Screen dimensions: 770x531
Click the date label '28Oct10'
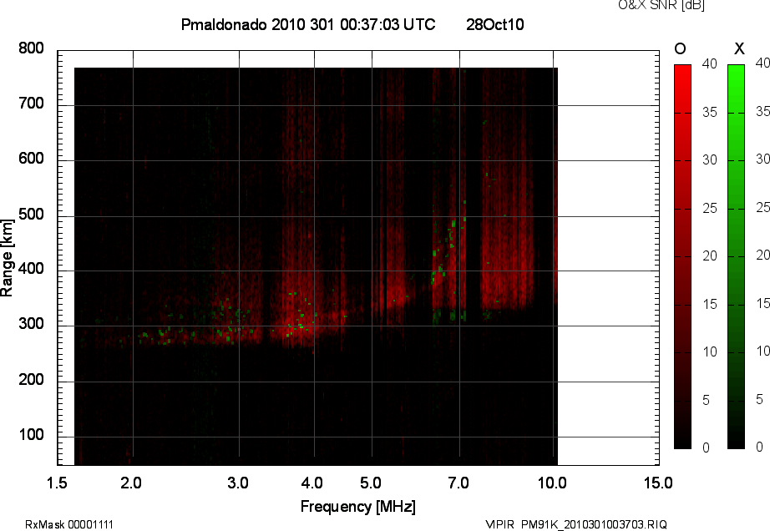point(495,24)
